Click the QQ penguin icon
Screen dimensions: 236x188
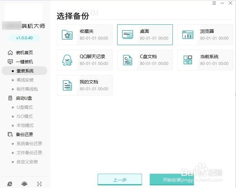coord(67,60)
